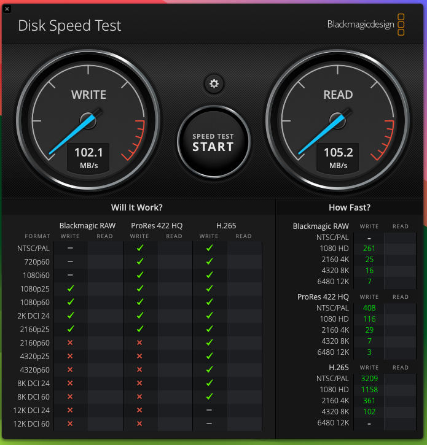Open the settings gear menu
Viewport: 427px width, 445px height.
click(214, 83)
